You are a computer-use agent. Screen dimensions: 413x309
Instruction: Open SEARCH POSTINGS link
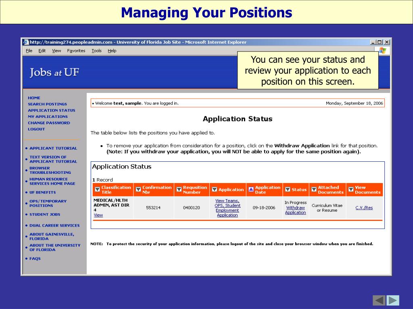(48, 104)
